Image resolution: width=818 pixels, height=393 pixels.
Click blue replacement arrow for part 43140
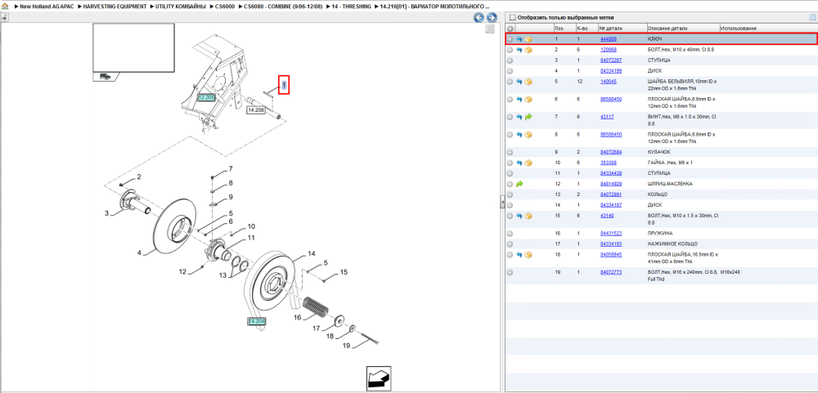tap(519, 216)
